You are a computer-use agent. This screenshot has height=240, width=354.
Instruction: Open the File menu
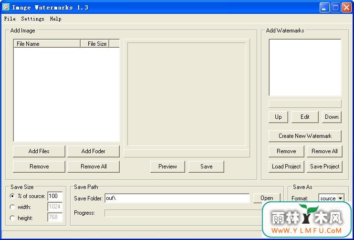(x=10, y=19)
